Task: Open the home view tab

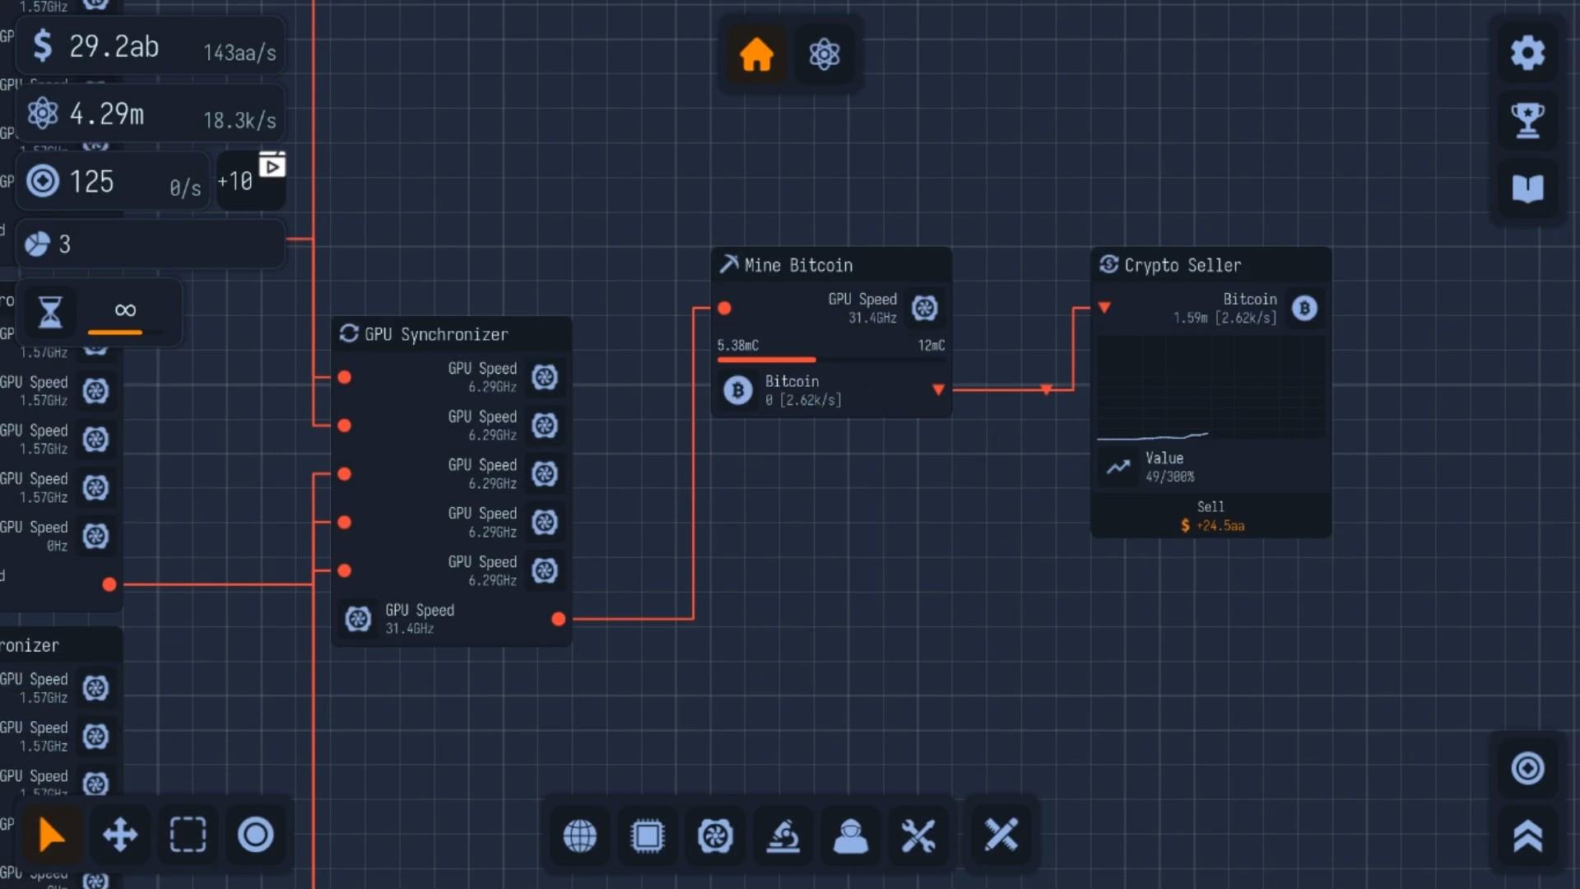Action: [756, 54]
